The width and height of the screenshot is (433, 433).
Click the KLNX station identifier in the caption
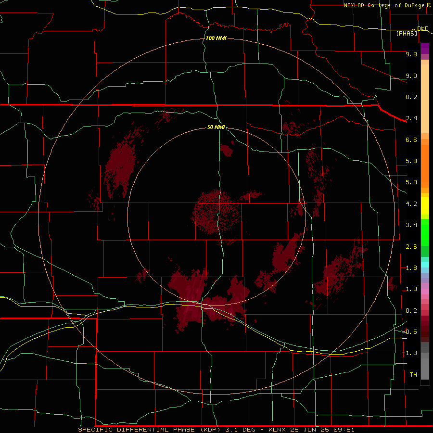pyautogui.click(x=278, y=430)
